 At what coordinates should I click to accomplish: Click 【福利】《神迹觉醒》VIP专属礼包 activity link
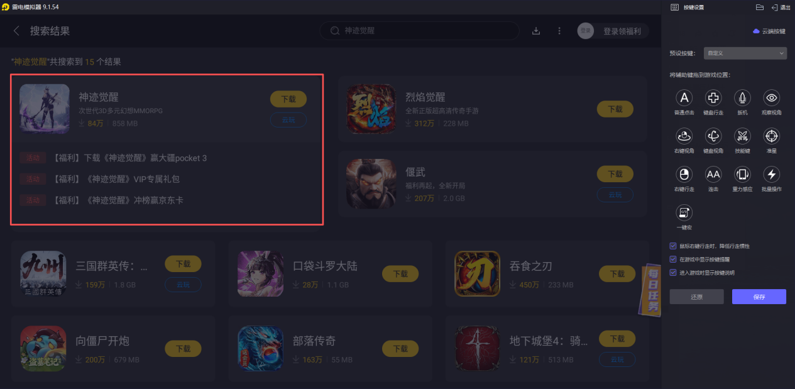click(x=116, y=179)
